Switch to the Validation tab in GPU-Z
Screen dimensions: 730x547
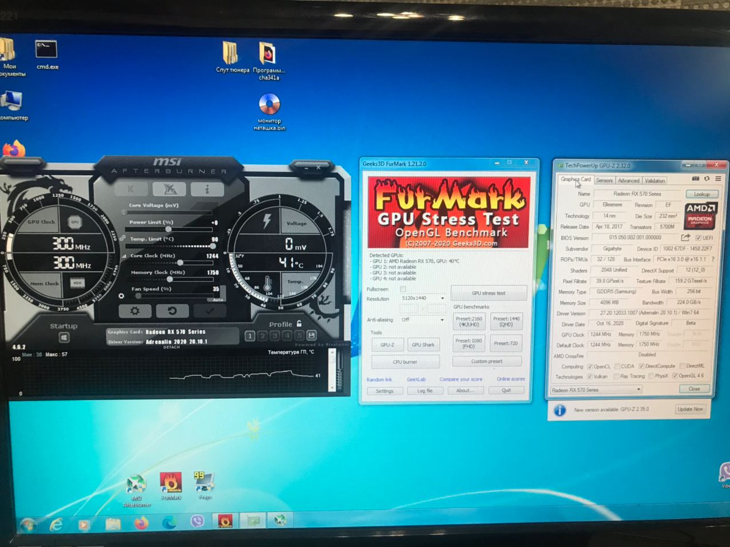click(655, 180)
